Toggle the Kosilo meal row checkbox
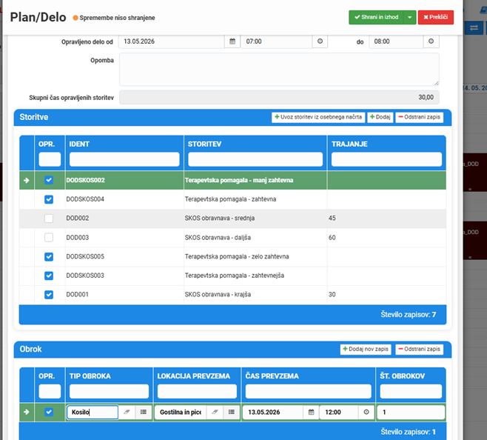This screenshot has width=487, height=440. point(49,412)
